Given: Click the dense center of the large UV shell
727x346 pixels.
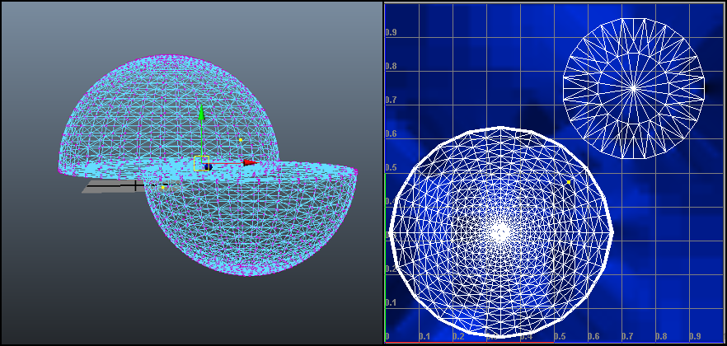Looking at the screenshot, I should pos(500,232).
